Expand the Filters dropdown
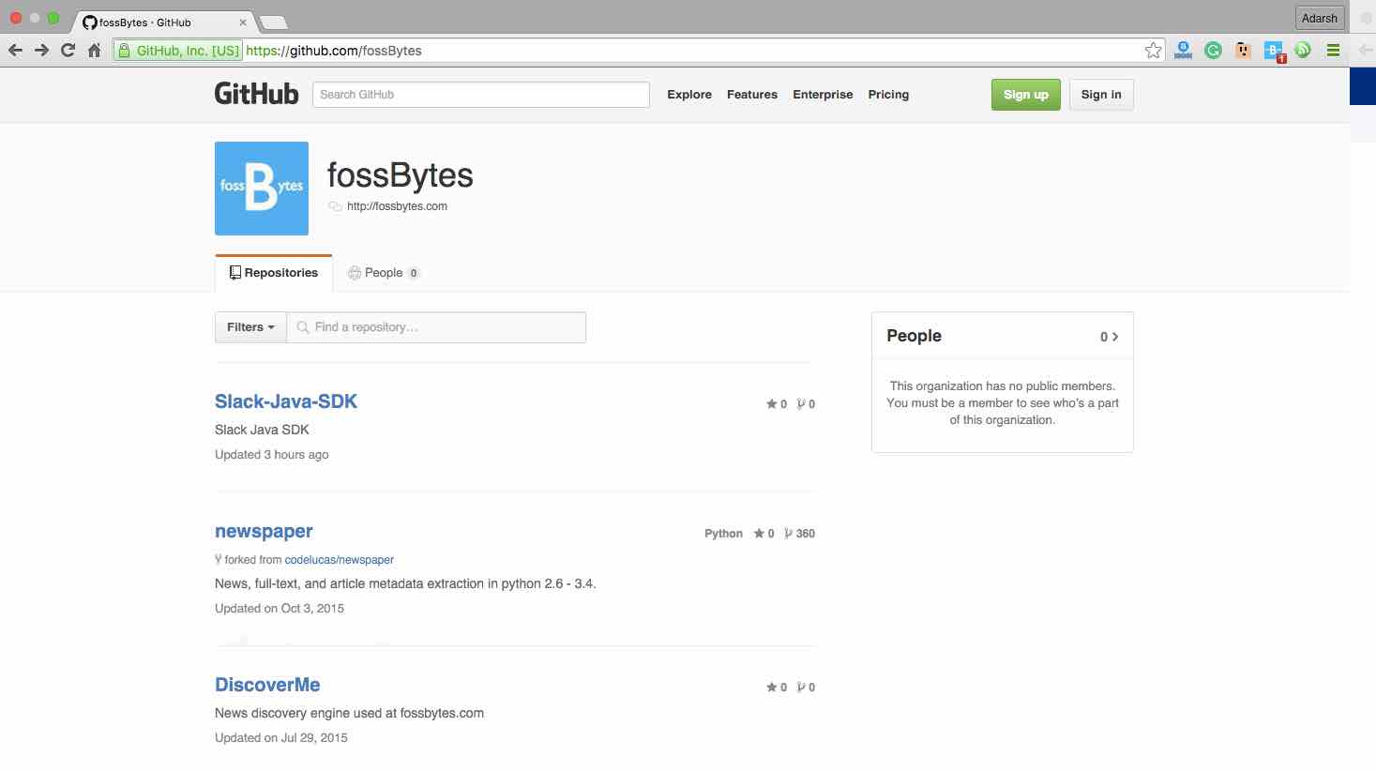The width and height of the screenshot is (1376, 771). pyautogui.click(x=250, y=327)
